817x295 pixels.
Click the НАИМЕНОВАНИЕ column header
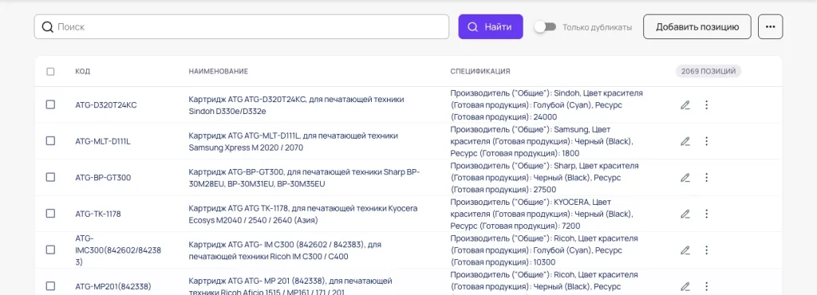[x=219, y=71]
